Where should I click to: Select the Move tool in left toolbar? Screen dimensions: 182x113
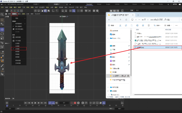coord(2,30)
